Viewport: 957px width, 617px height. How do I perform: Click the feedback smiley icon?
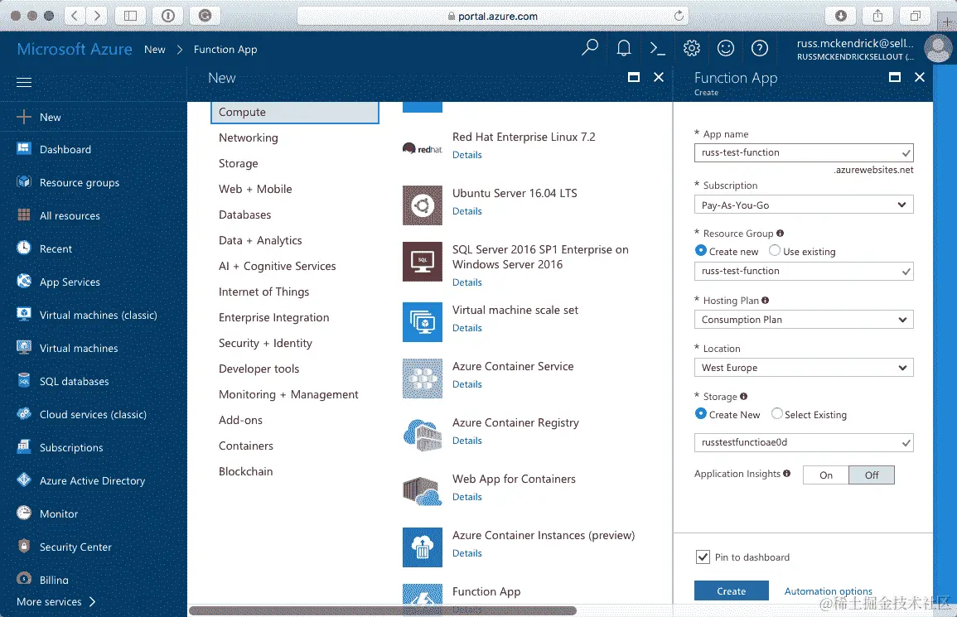pos(726,47)
